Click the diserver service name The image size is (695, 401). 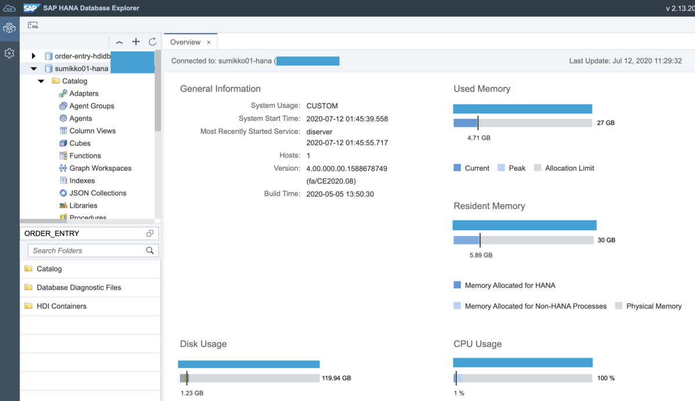pos(320,131)
